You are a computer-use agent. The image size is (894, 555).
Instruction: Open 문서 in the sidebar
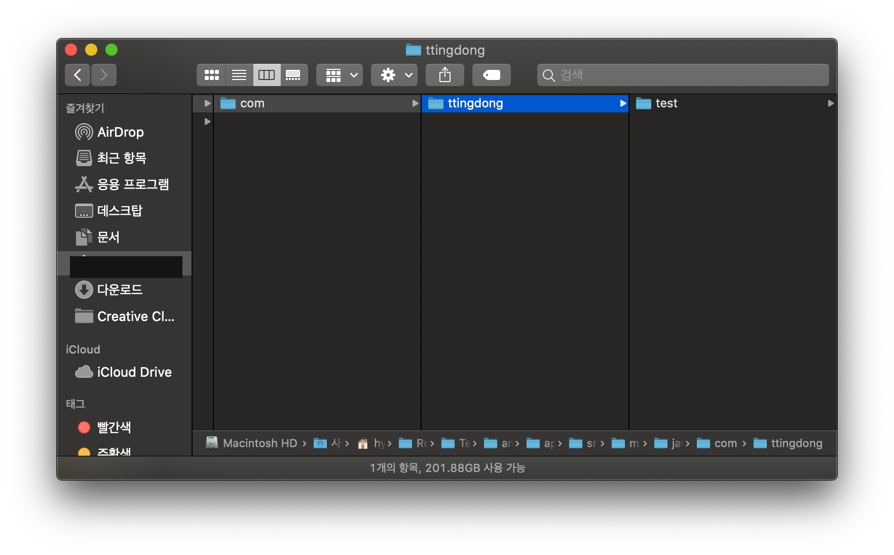click(x=124, y=237)
